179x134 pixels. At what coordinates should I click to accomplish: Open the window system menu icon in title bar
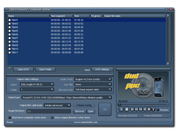click(x=7, y=9)
